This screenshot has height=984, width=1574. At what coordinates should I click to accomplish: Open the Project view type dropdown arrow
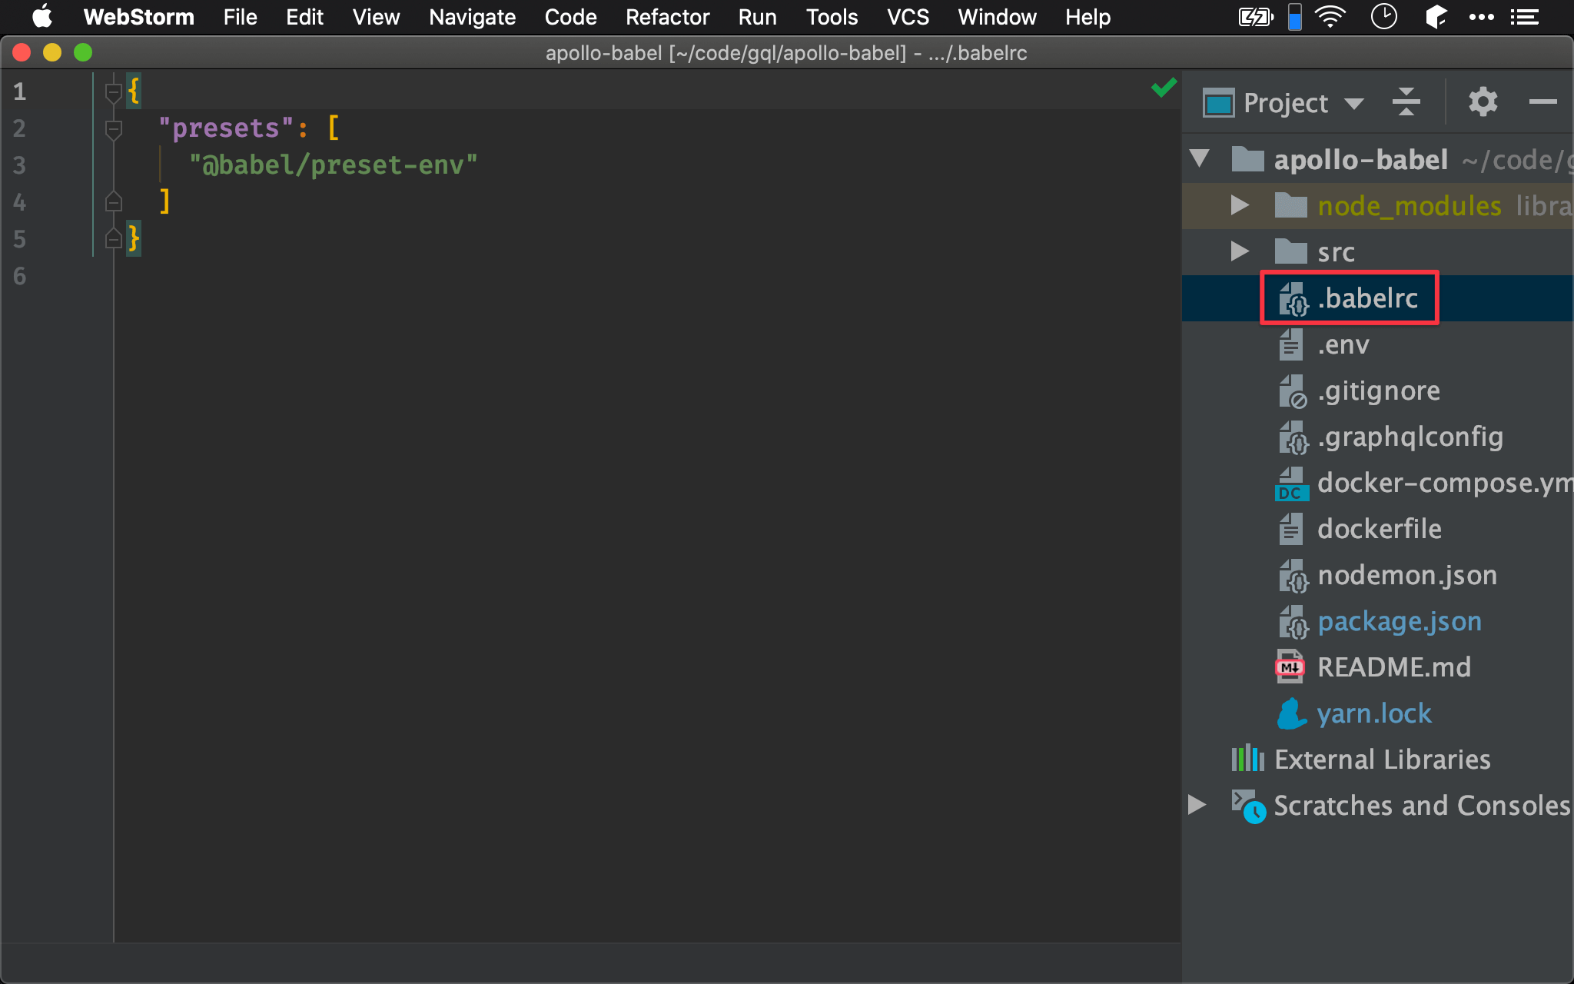click(x=1354, y=103)
